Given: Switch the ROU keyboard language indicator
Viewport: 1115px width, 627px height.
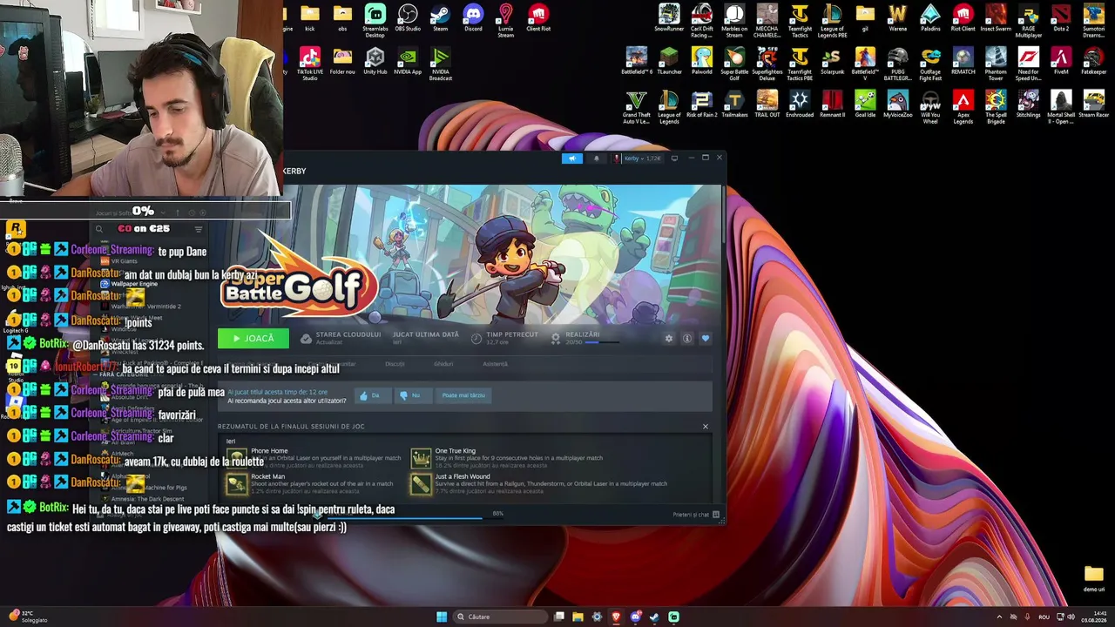Looking at the screenshot, I should (x=1044, y=617).
